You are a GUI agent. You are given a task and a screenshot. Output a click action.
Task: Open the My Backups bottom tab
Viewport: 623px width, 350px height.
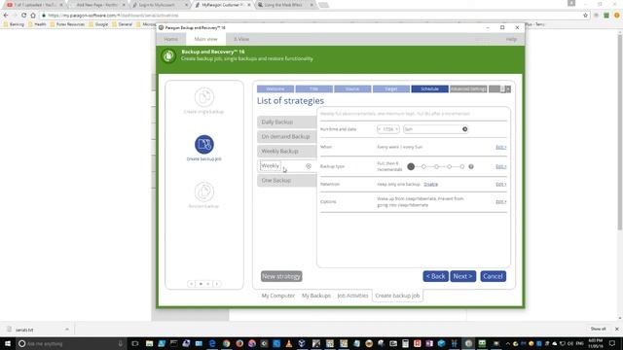(x=316, y=296)
